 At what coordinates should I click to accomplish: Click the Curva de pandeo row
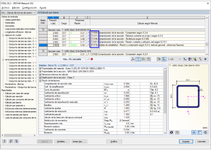click(101, 90)
